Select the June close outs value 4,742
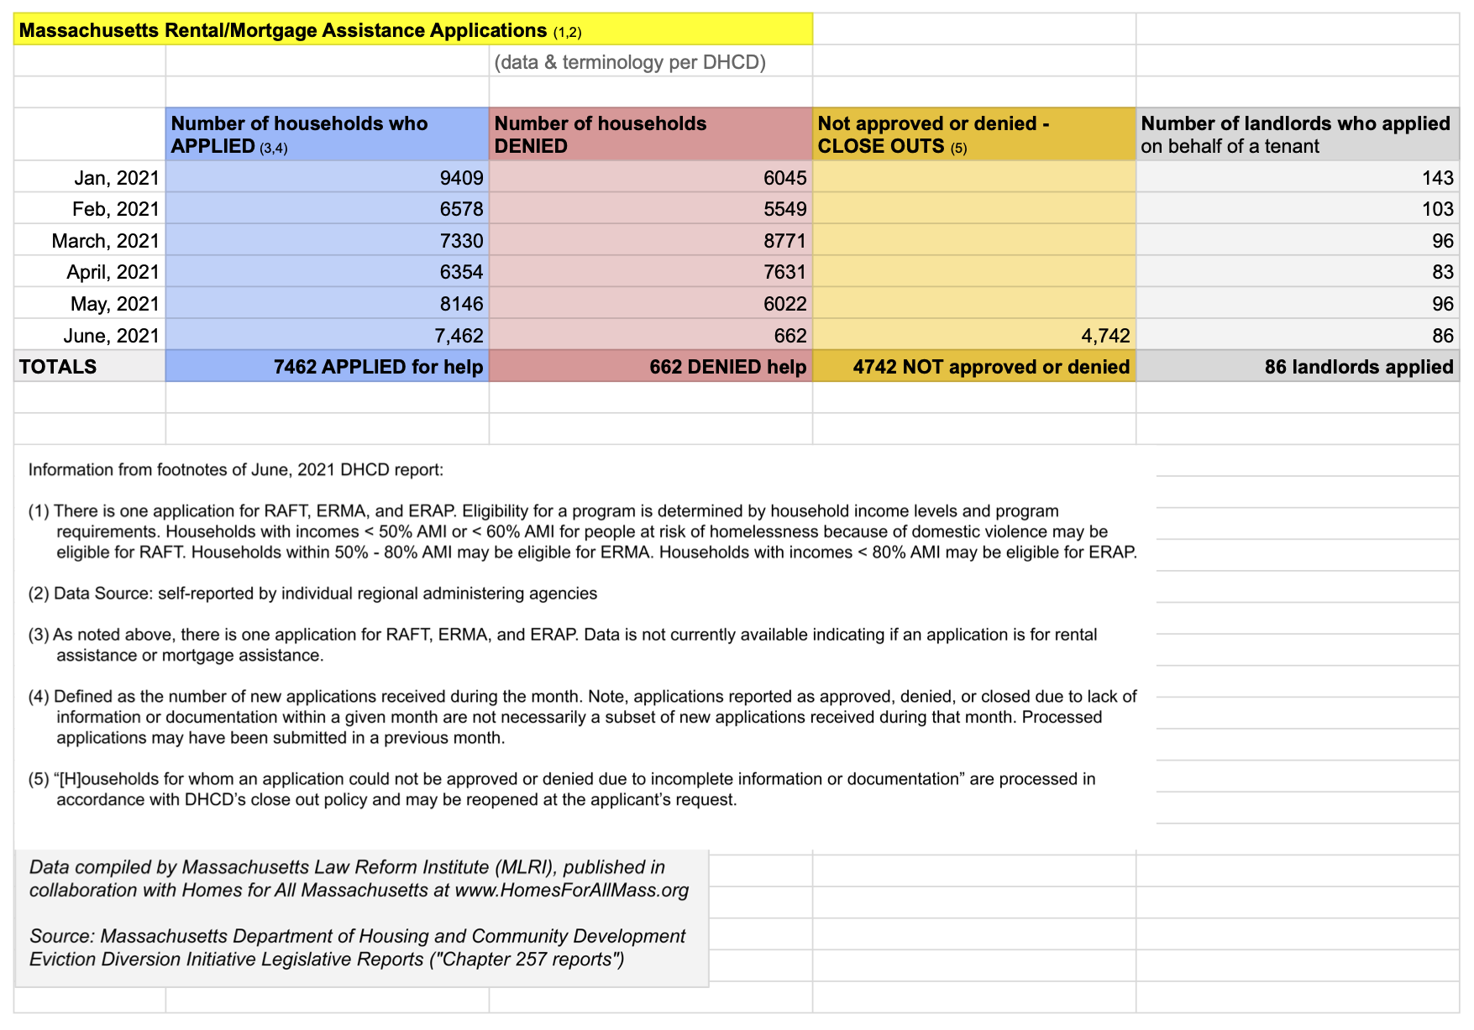Viewport: 1474px width, 1030px height. [1104, 336]
